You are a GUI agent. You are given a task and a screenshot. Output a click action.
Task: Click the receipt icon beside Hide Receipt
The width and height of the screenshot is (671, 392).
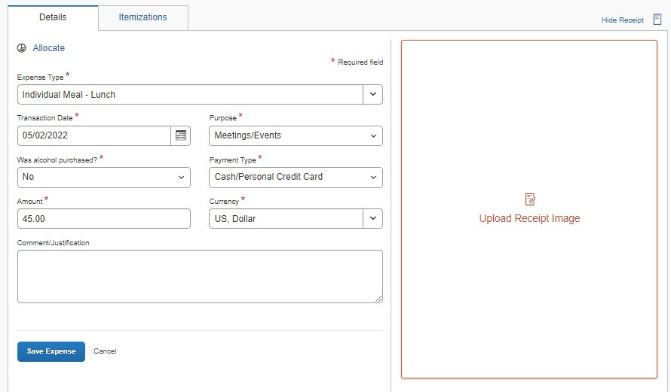click(x=657, y=20)
